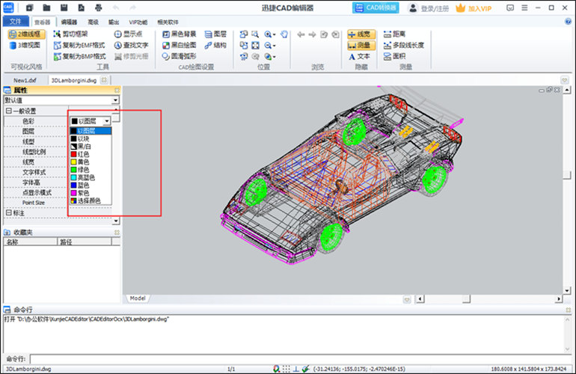Pick 绿色 green color swatch
Image resolution: width=576 pixels, height=374 pixels.
[x=74, y=170]
